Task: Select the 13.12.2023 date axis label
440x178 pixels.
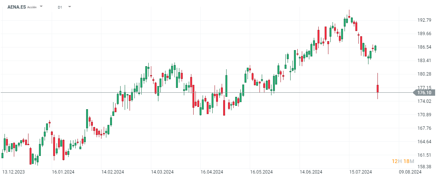Action: pos(14,172)
